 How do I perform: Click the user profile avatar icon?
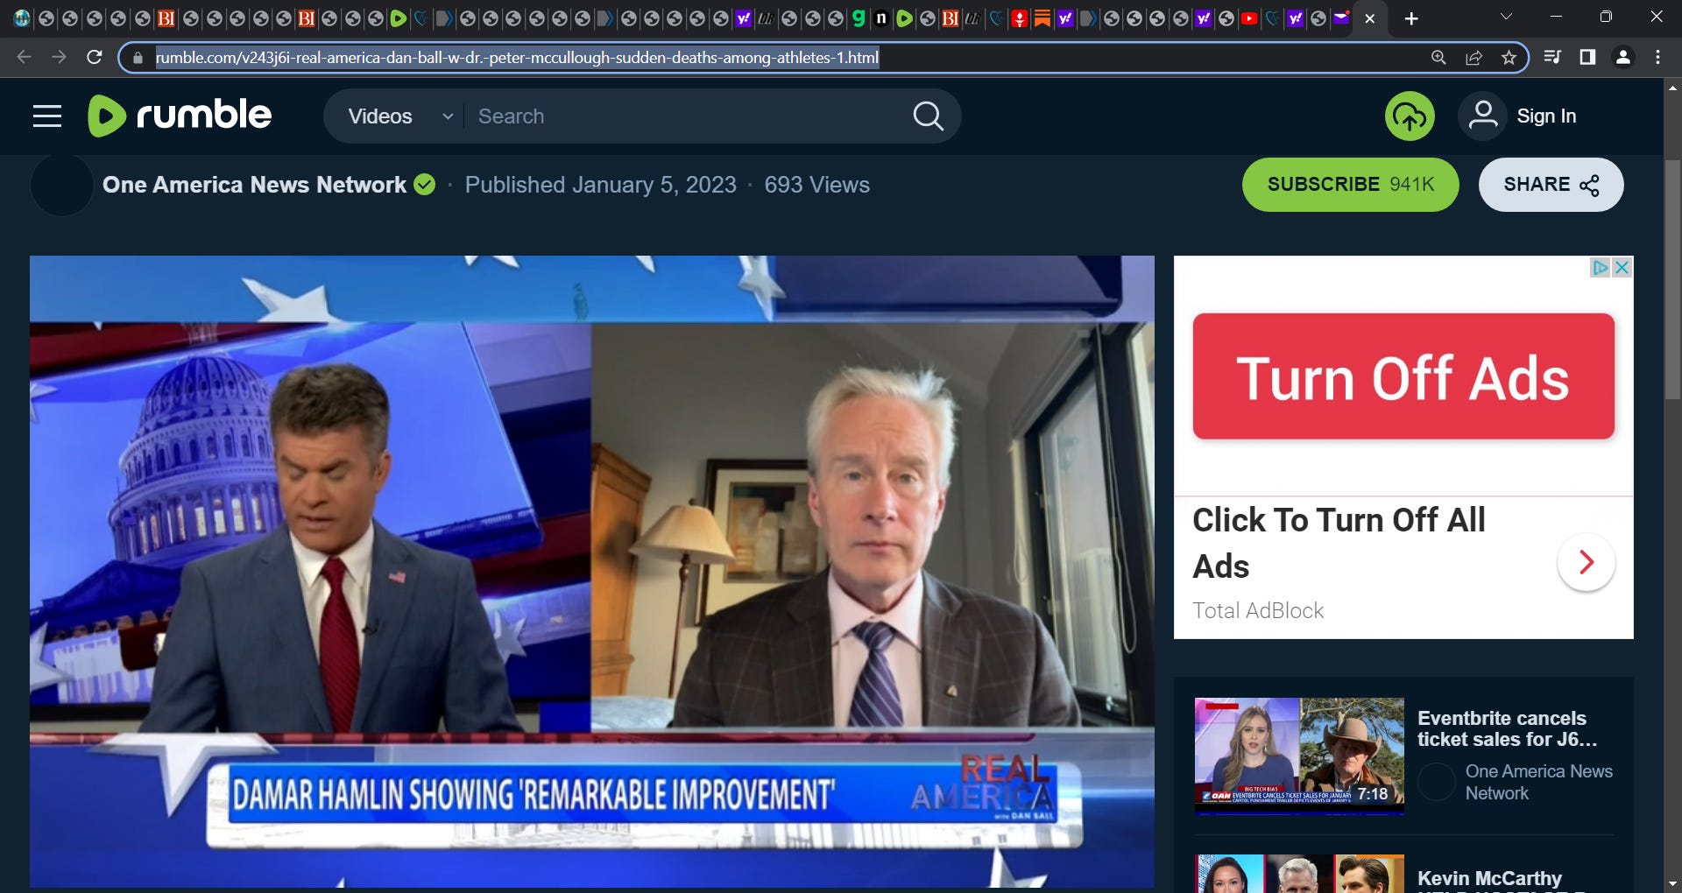pos(1483,116)
